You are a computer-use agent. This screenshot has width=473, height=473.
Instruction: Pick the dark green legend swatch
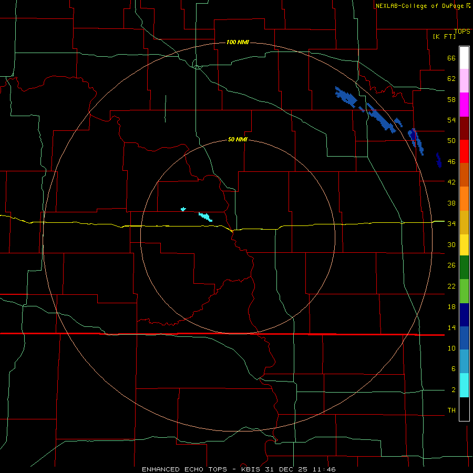click(464, 268)
